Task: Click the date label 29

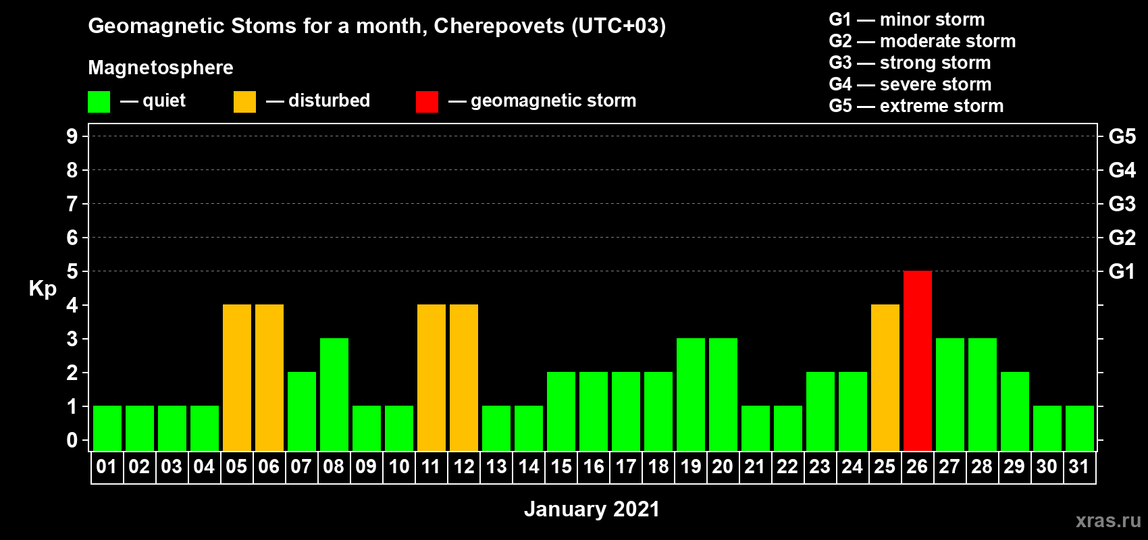Action: (1014, 467)
